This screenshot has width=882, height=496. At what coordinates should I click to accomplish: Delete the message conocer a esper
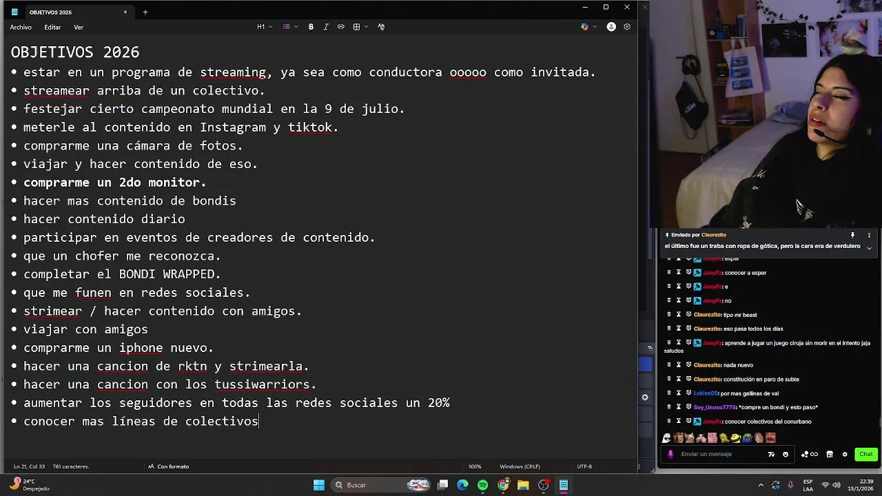[668, 273]
